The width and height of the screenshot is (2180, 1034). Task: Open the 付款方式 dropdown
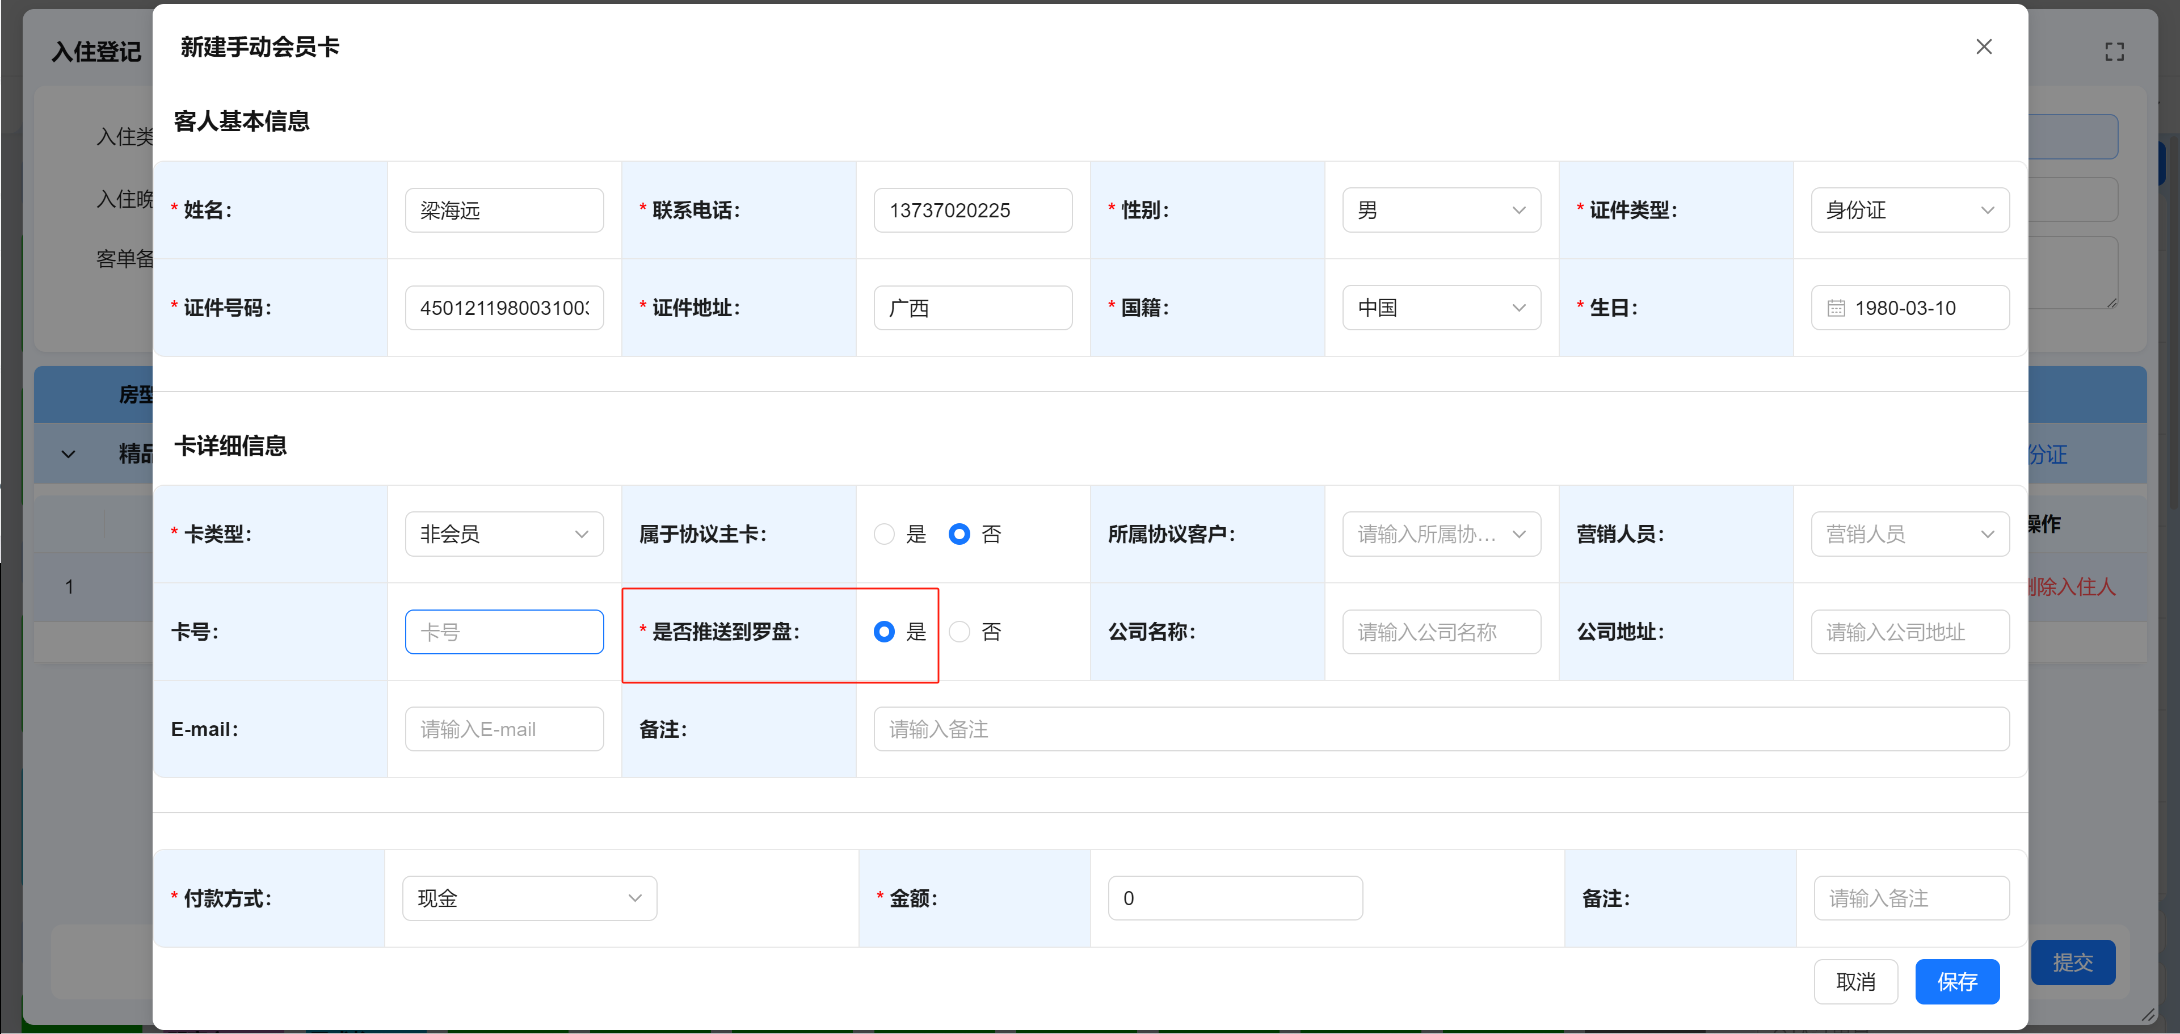(x=529, y=898)
